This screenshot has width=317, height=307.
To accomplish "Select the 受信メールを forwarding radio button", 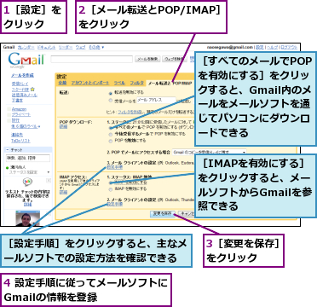I will [x=110, y=100].
